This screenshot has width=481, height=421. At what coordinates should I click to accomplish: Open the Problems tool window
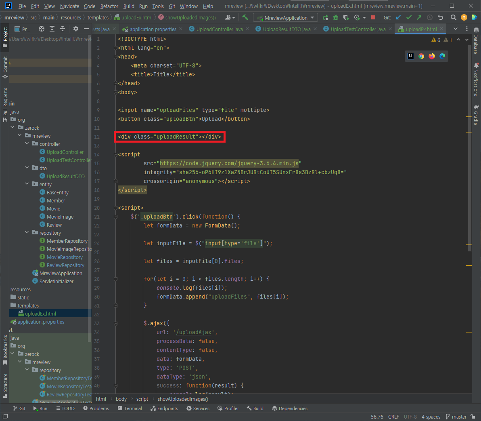click(96, 408)
